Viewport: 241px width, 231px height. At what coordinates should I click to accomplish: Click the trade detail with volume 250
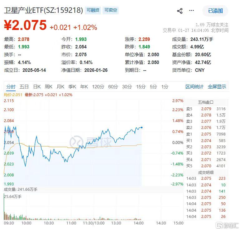[x=206, y=198]
